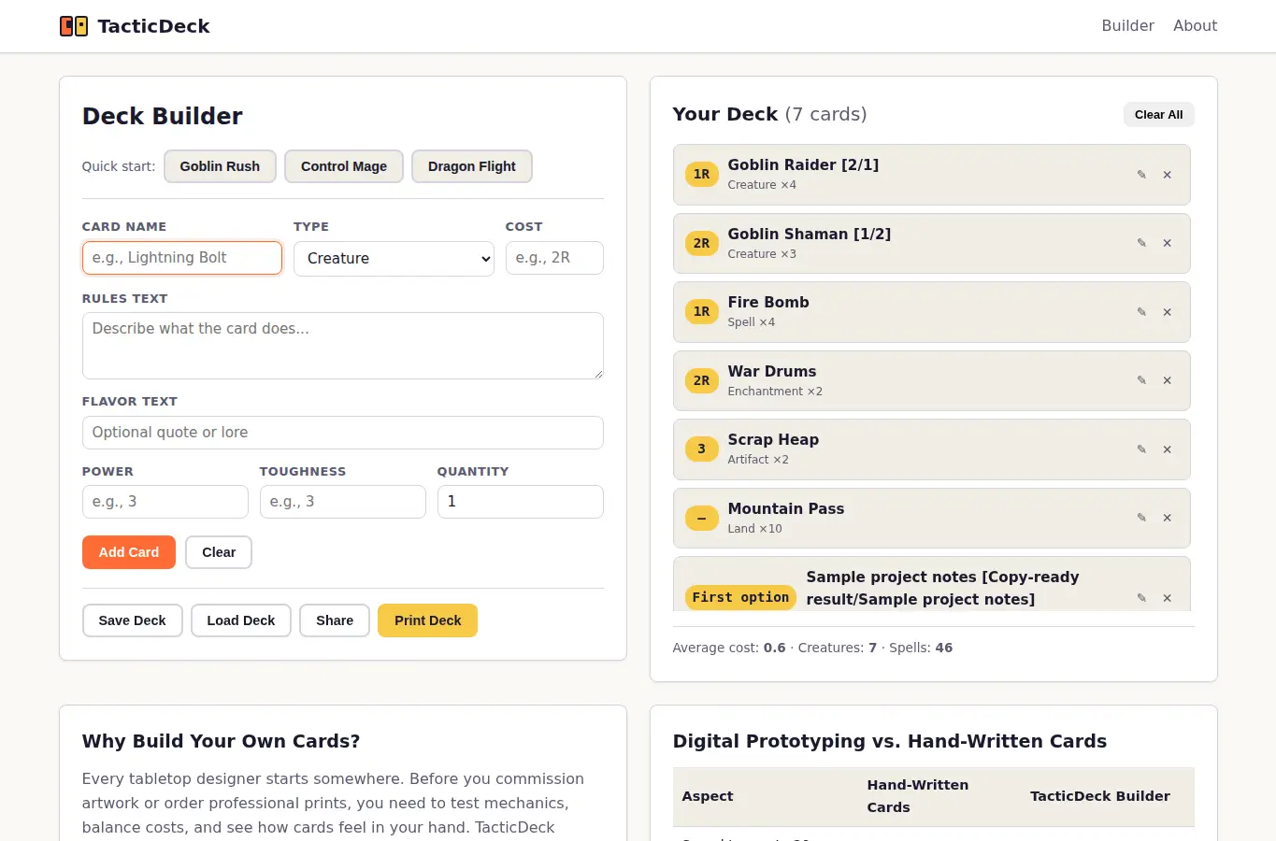Click the 3 cost badge of Scrap Heap
Viewport: 1276px width, 841px height.
tap(701, 449)
